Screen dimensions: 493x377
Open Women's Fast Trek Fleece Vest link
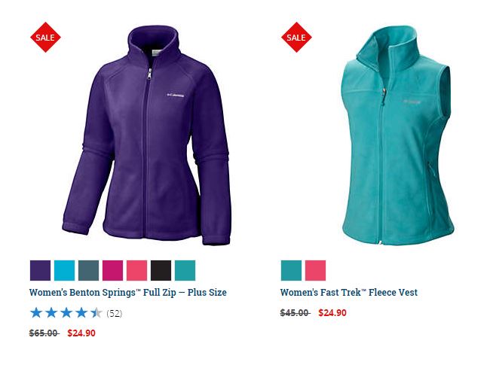[x=349, y=293]
